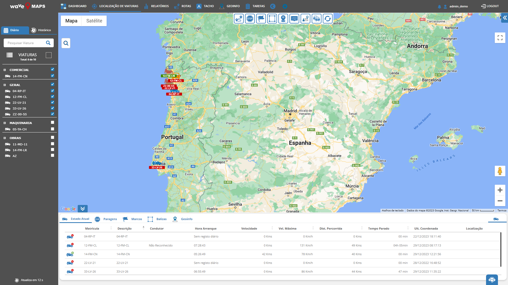Zoom in the map with plus button
Viewport: 508px width, 285px height.
click(500, 190)
